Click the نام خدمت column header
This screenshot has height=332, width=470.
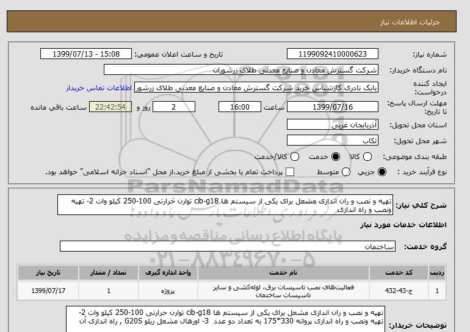(283, 272)
